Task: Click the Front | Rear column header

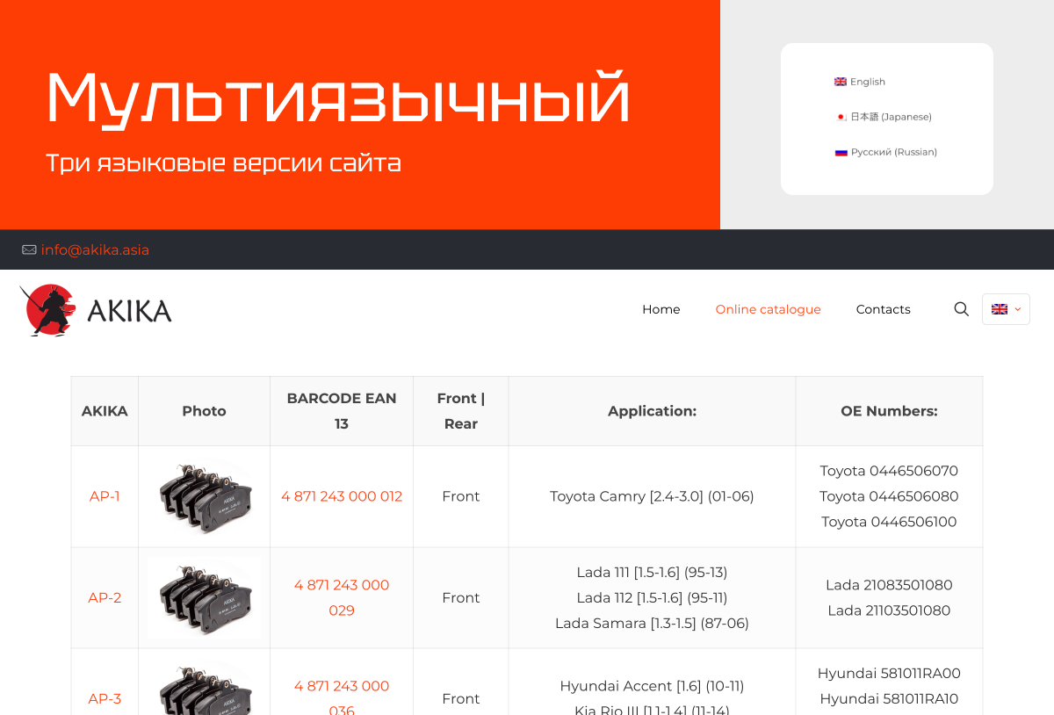Action: pos(461,411)
